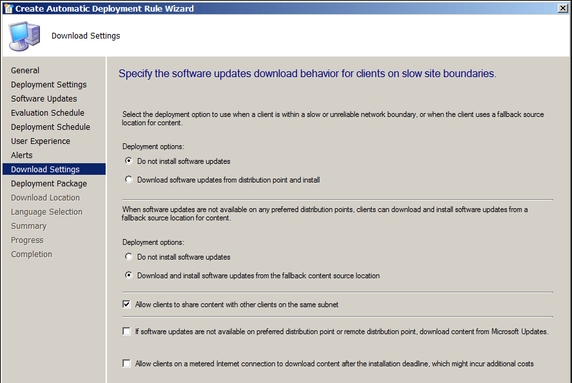
Task: Navigate to Deployment Schedule page
Action: coord(50,127)
